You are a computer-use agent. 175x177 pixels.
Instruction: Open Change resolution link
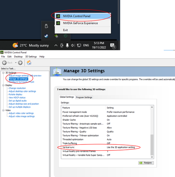pos(17,88)
